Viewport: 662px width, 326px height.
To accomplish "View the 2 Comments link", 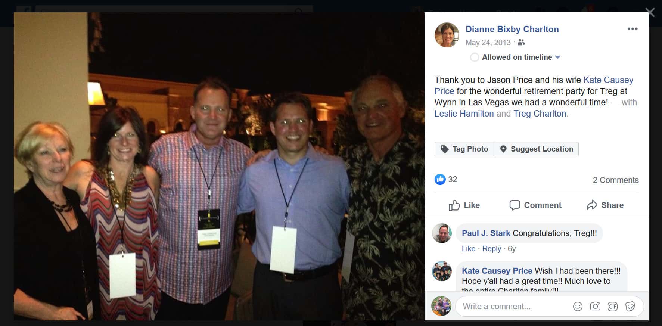I will [616, 180].
